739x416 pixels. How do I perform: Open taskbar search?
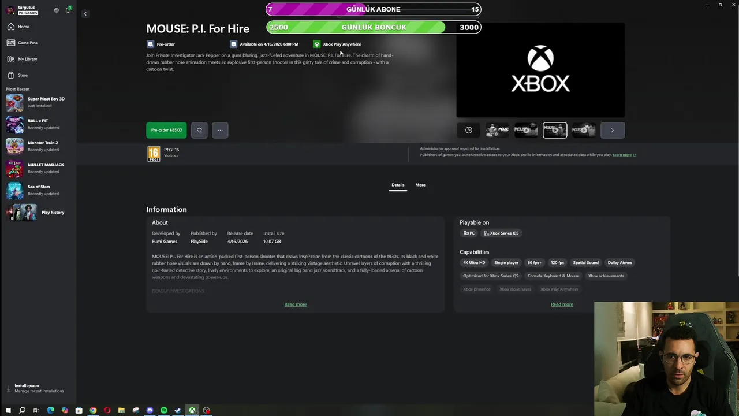pyautogui.click(x=22, y=410)
